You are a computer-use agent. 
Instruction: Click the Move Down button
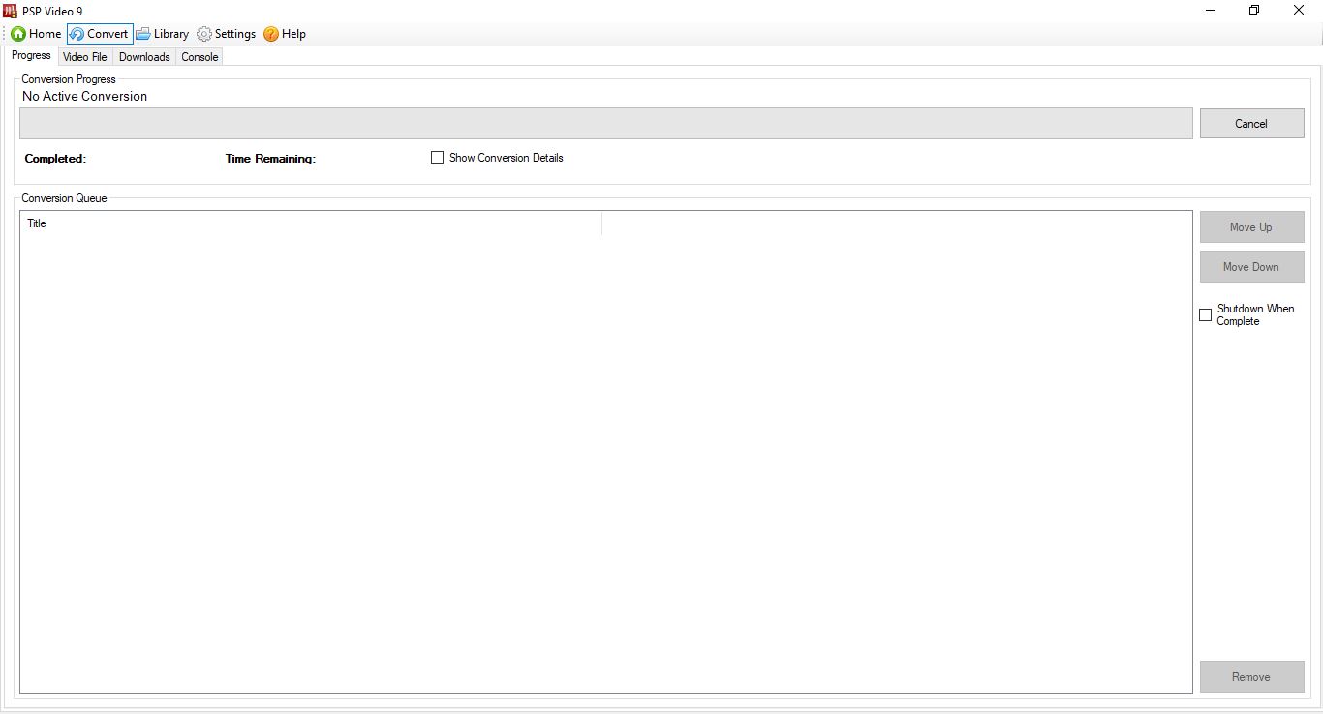pyautogui.click(x=1251, y=267)
